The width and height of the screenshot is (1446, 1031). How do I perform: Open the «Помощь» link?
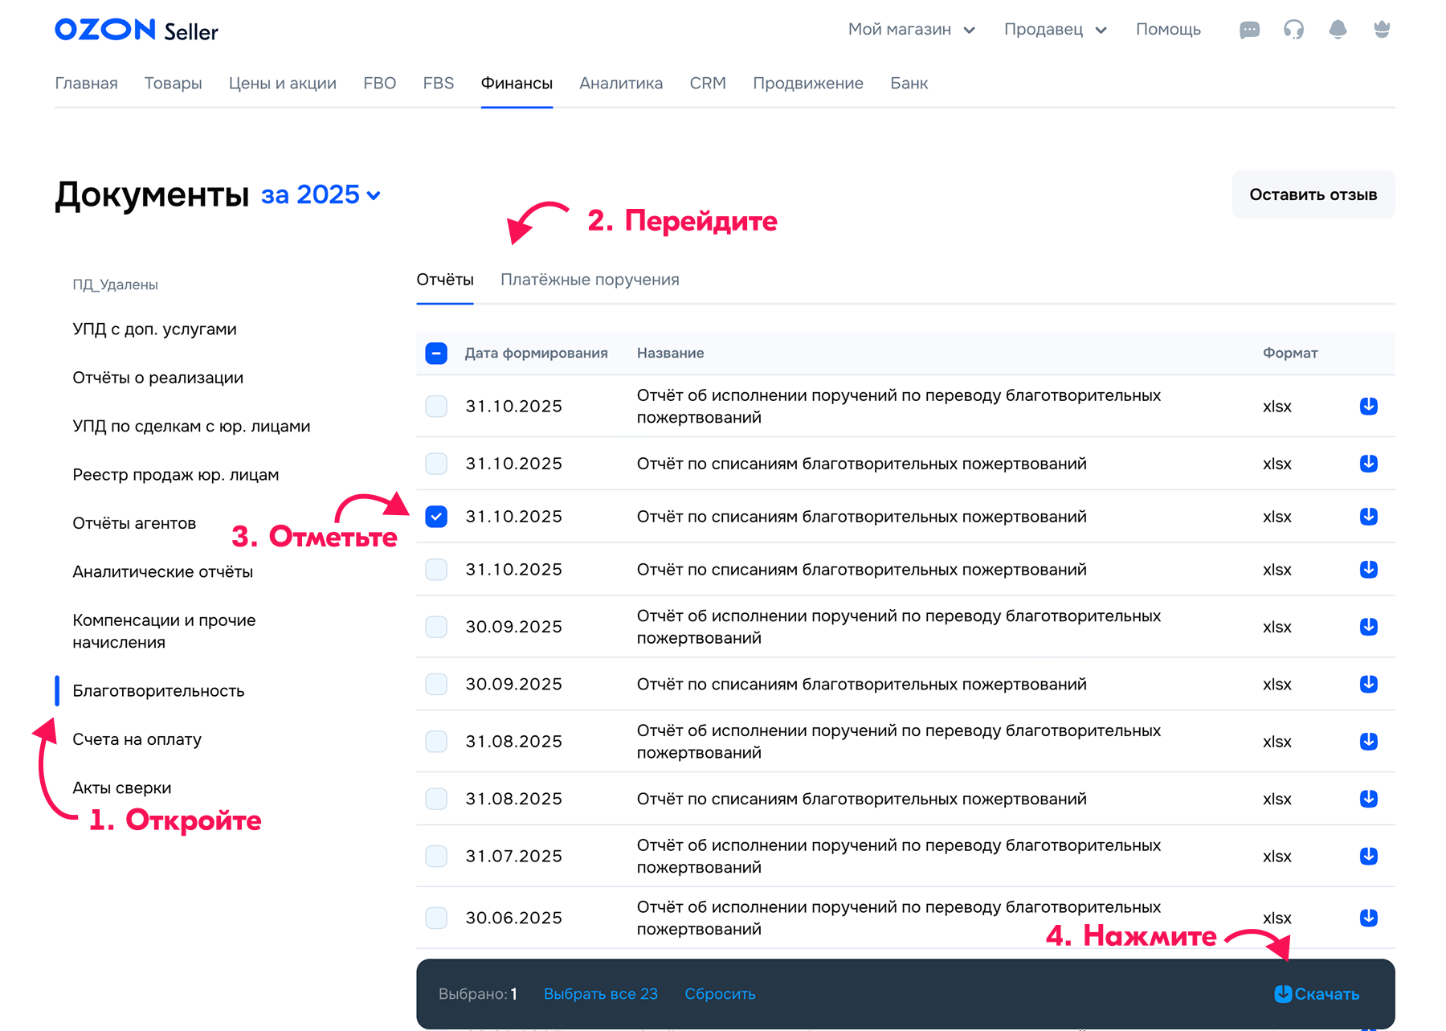(x=1168, y=30)
